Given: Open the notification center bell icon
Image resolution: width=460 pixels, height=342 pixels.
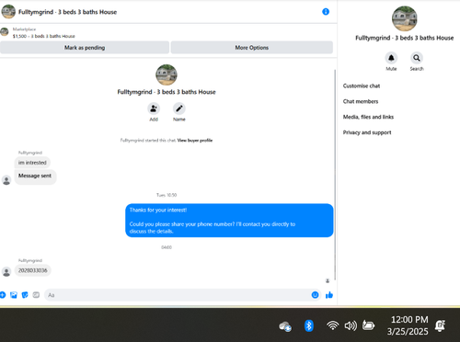Looking at the screenshot, I should [441, 325].
